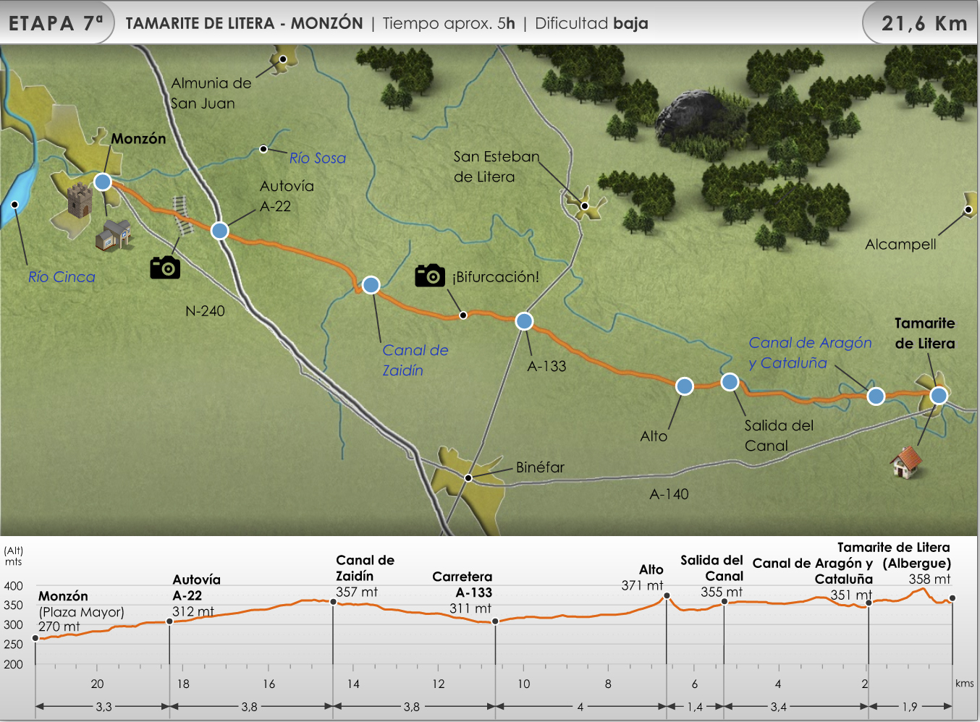Open the ETAPA 7ª stage tab
980x722 pixels.
pyautogui.click(x=56, y=23)
